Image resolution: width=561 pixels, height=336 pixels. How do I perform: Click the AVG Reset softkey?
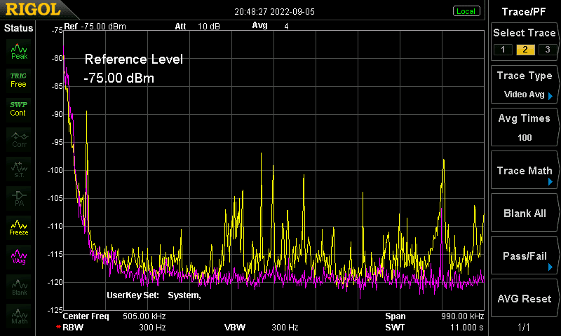524,298
